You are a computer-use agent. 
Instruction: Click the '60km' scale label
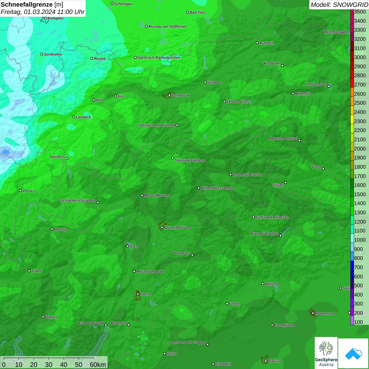tap(98, 365)
